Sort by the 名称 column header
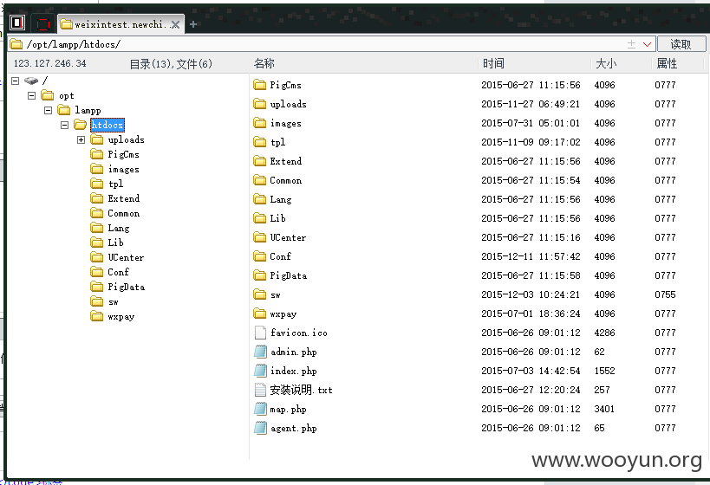This screenshot has height=485, width=710. click(264, 63)
